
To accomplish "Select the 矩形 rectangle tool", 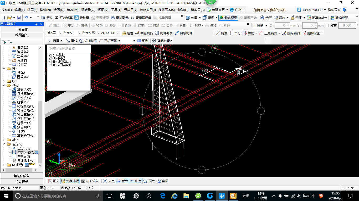I will click(x=143, y=41).
